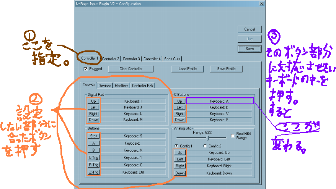Assign Digital Pad Right button
This screenshot has height=189, width=336.
[93, 113]
